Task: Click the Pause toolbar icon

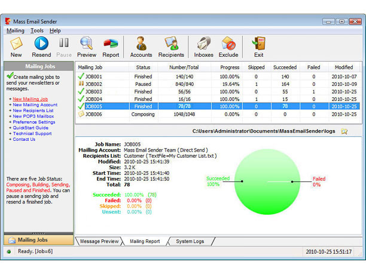Action: tap(64, 43)
